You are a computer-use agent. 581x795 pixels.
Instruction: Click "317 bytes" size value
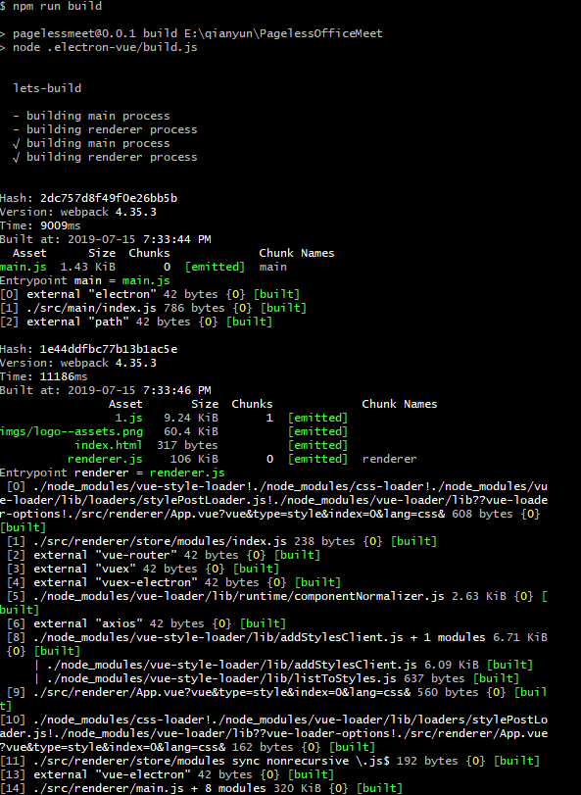coord(187,445)
